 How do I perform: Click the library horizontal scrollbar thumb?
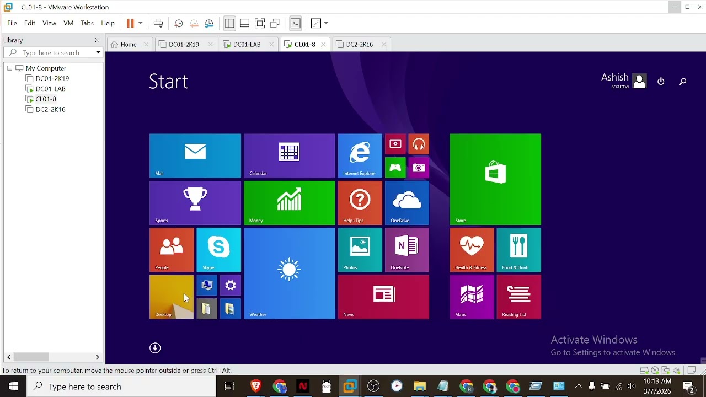pos(31,357)
